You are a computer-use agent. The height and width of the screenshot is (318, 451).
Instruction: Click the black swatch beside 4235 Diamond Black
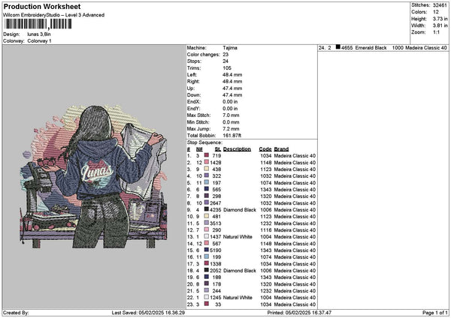[x=207, y=209]
